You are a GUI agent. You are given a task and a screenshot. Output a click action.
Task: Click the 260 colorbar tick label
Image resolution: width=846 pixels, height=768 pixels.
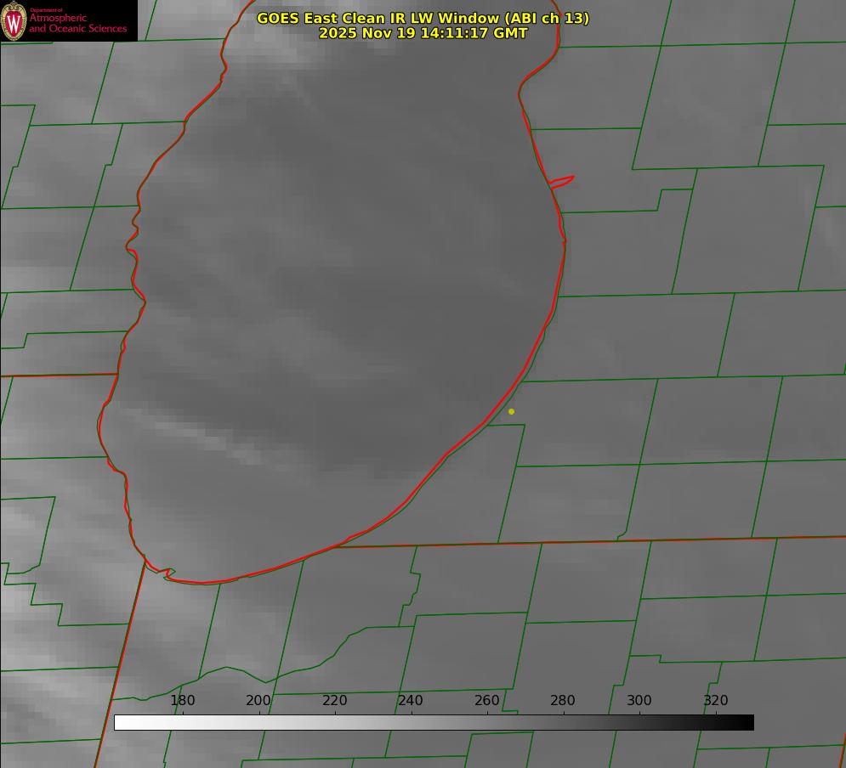[487, 701]
